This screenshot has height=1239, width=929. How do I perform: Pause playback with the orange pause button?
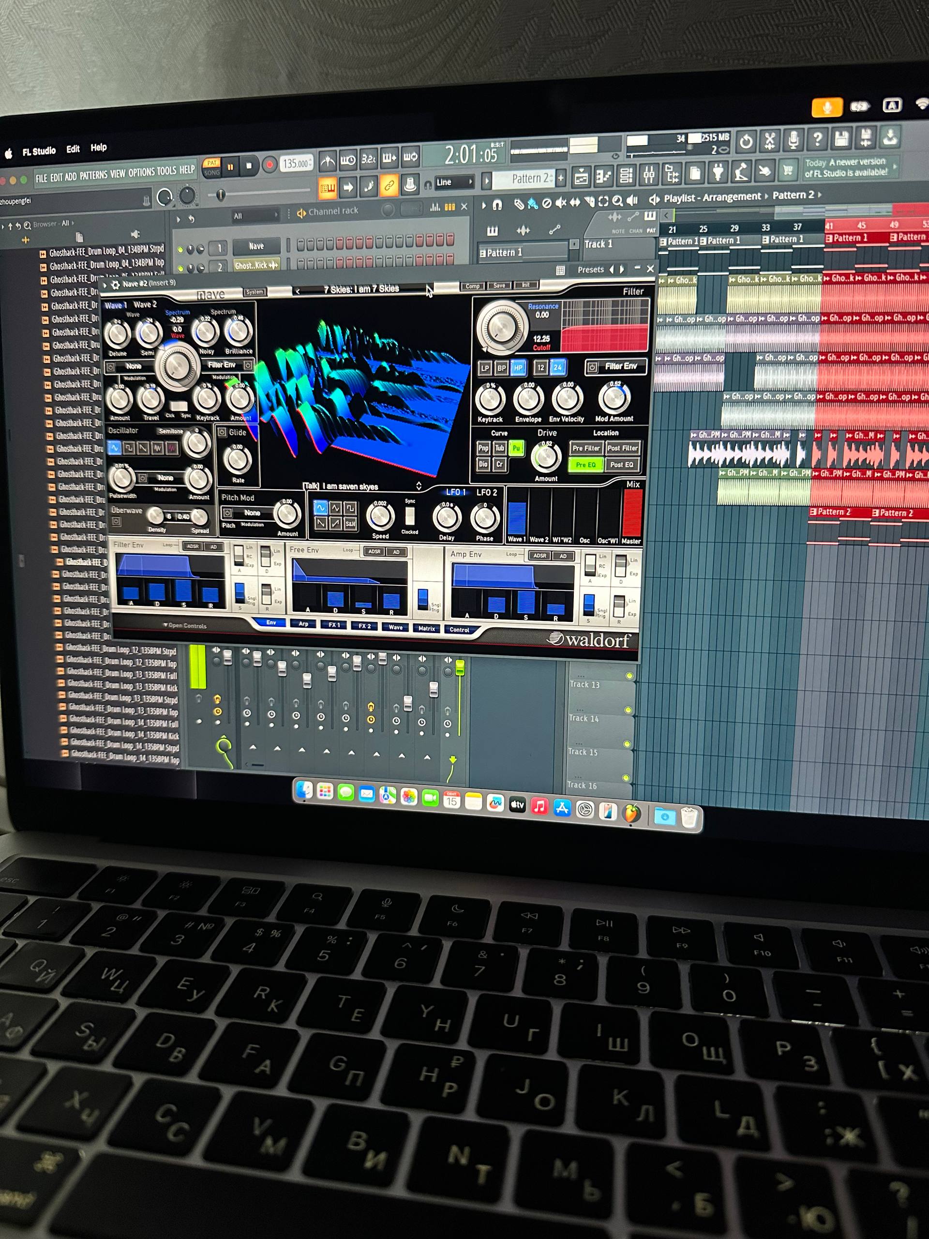coord(231,166)
